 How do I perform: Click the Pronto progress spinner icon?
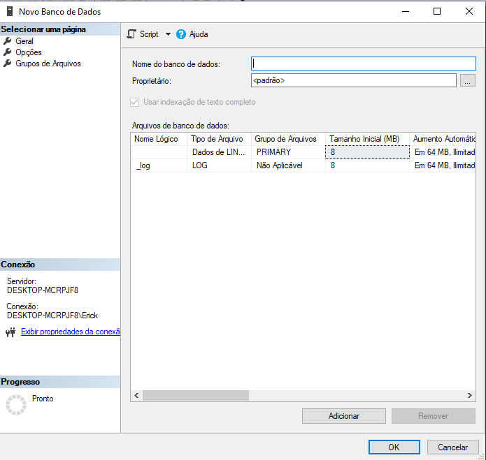click(15, 405)
